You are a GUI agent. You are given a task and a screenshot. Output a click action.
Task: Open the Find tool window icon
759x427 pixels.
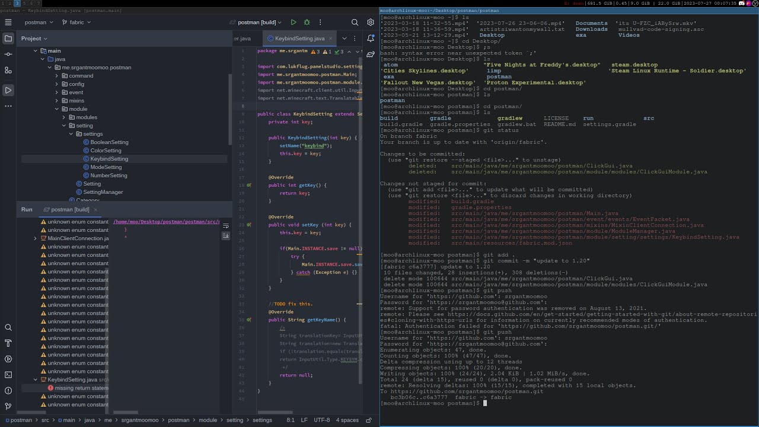tap(8, 327)
